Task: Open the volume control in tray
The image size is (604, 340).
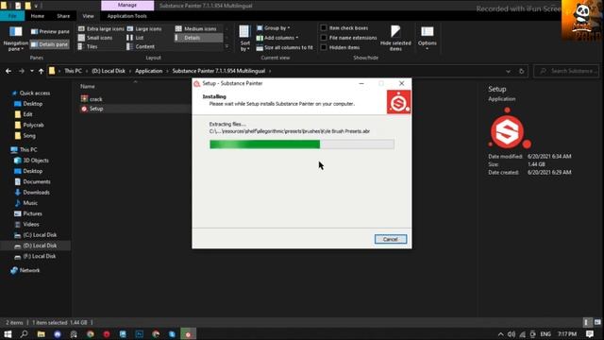Action: coord(512,334)
